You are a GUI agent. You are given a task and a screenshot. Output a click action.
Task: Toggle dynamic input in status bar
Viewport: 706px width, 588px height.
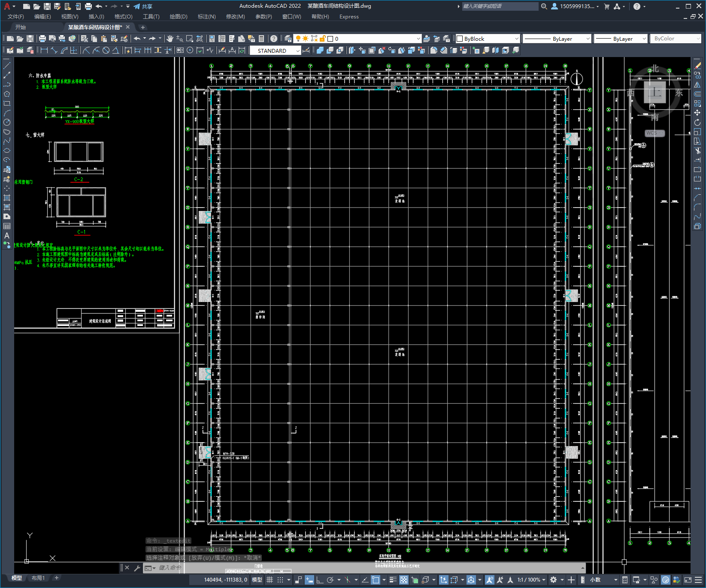309,580
